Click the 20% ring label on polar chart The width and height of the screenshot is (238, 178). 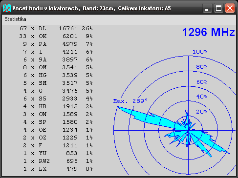click(x=201, y=112)
